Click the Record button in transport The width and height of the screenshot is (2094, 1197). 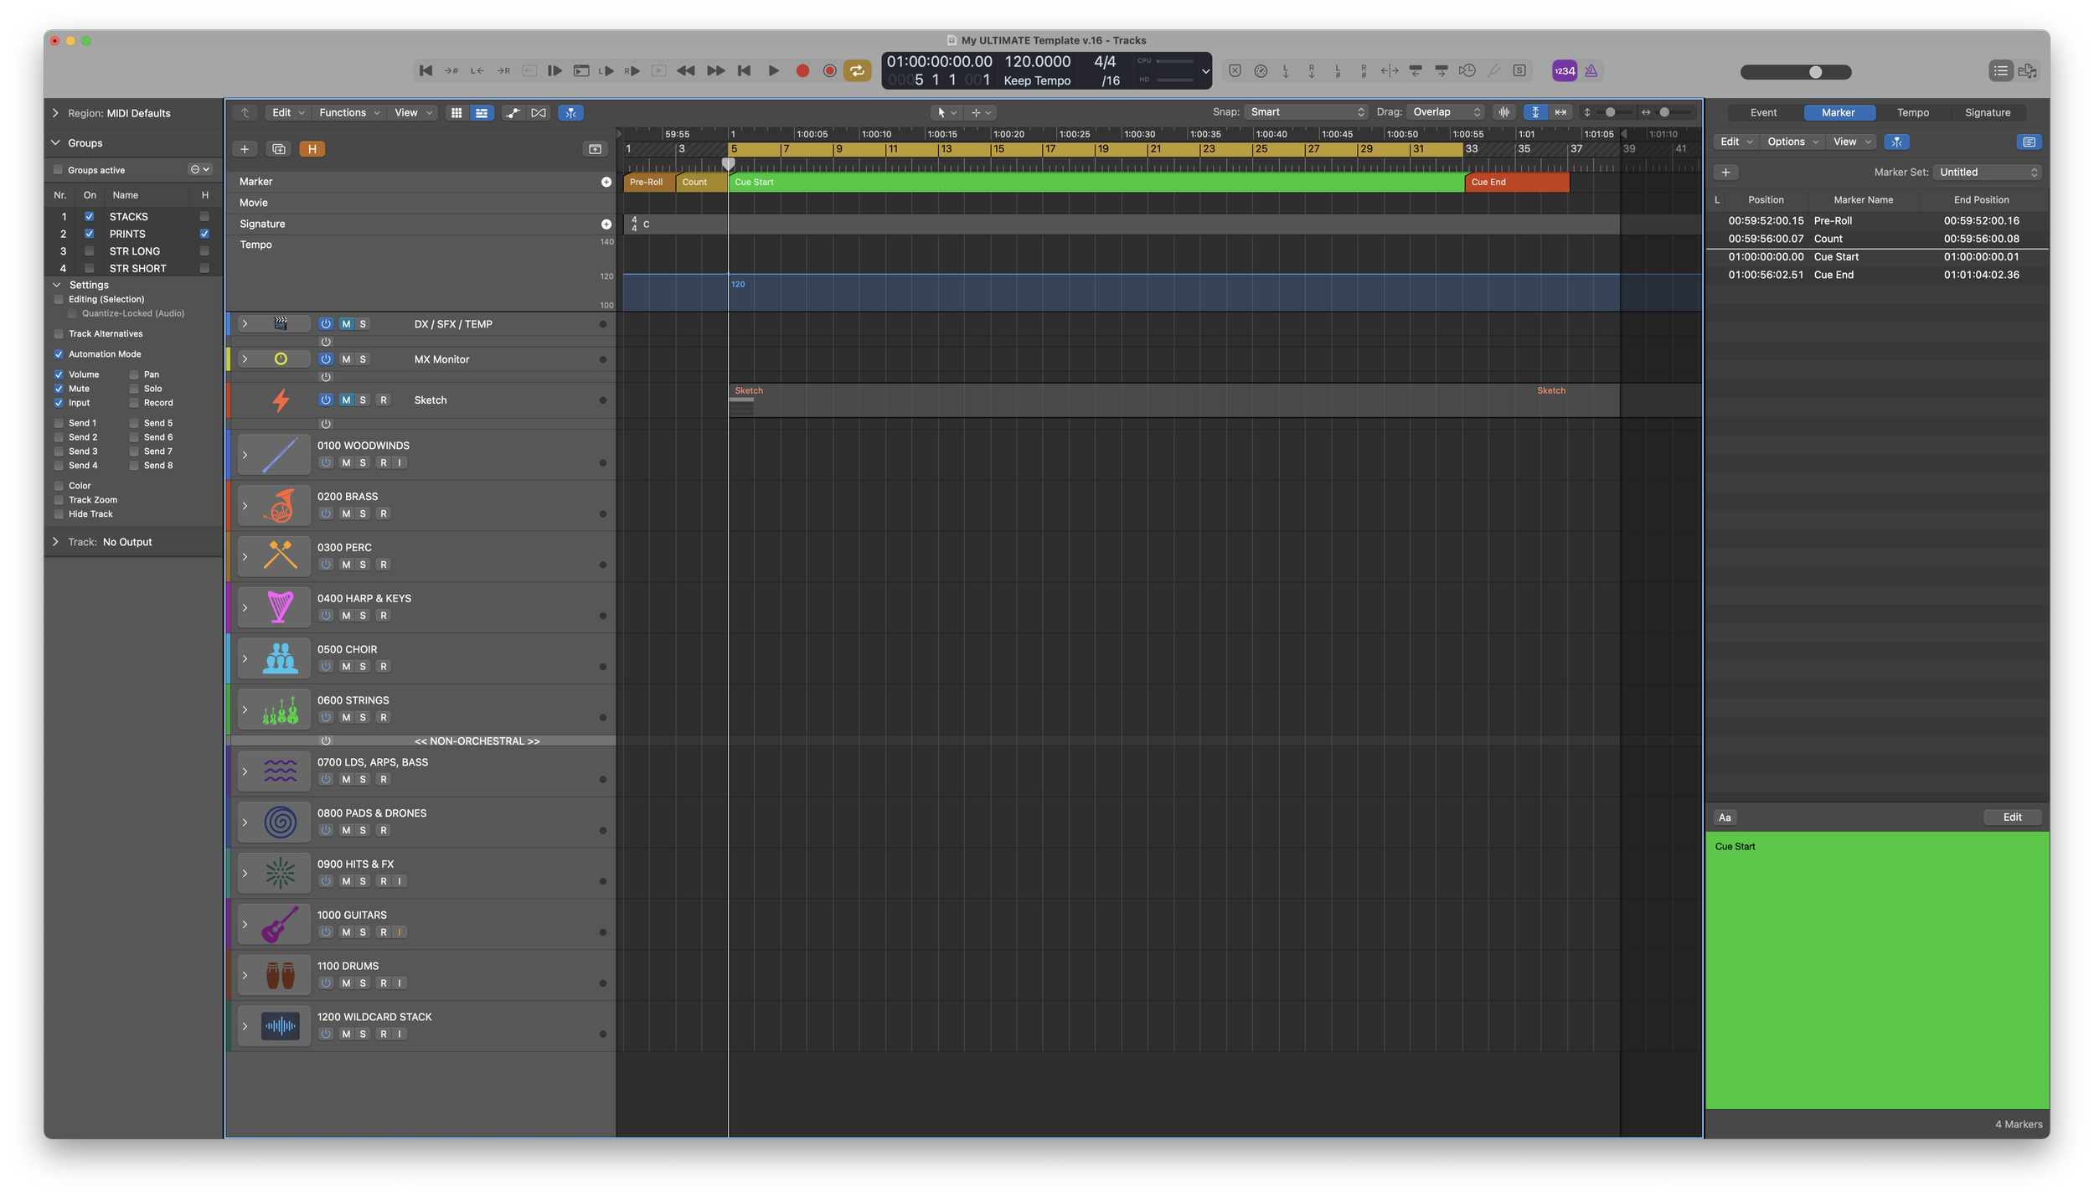click(x=802, y=71)
